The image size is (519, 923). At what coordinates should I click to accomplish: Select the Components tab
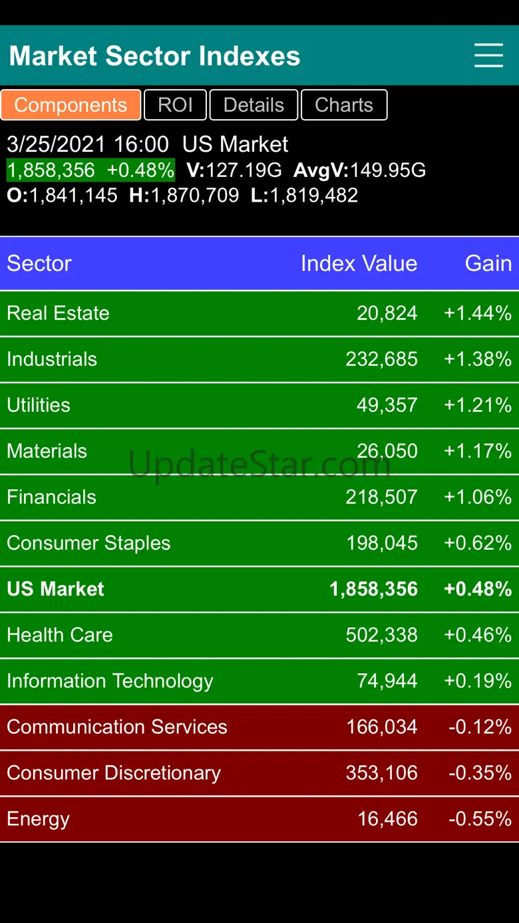click(71, 105)
